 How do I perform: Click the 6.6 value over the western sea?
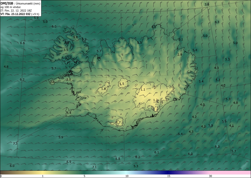coord(22,43)
